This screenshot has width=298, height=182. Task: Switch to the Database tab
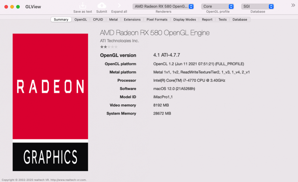(240, 19)
